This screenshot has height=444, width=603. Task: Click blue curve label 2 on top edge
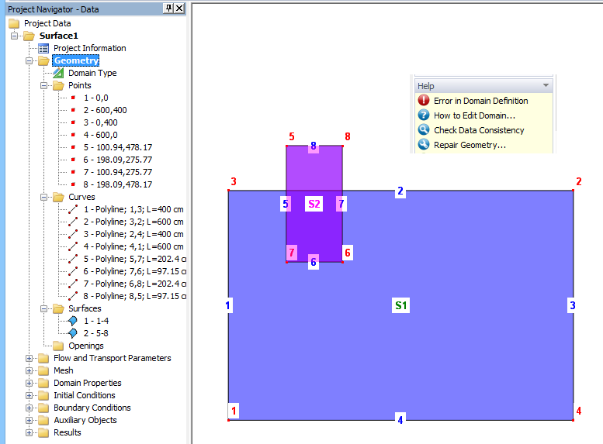(x=400, y=191)
